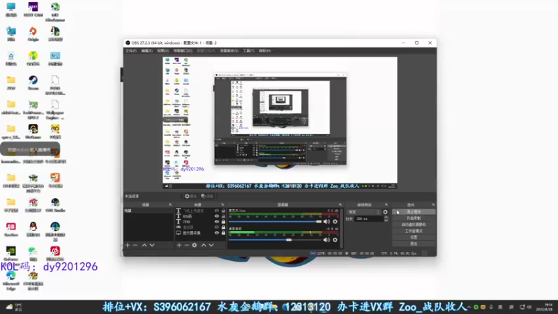558x314 pixels.
Task: Click the 属性 properties gear button
Action: (x=190, y=196)
